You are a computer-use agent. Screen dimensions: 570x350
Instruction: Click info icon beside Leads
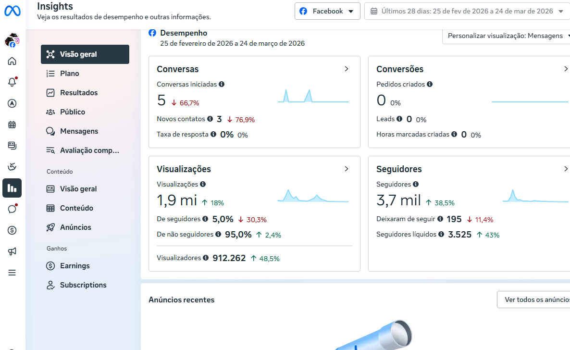pyautogui.click(x=399, y=119)
